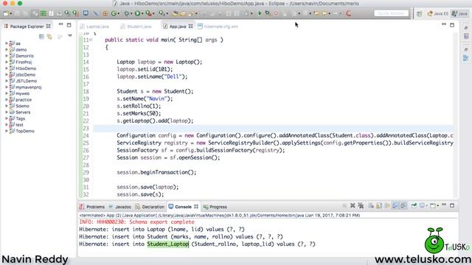This screenshot has height=265, width=472.
Task: Click the red Terminate square toolbar icon
Action: point(276,13)
